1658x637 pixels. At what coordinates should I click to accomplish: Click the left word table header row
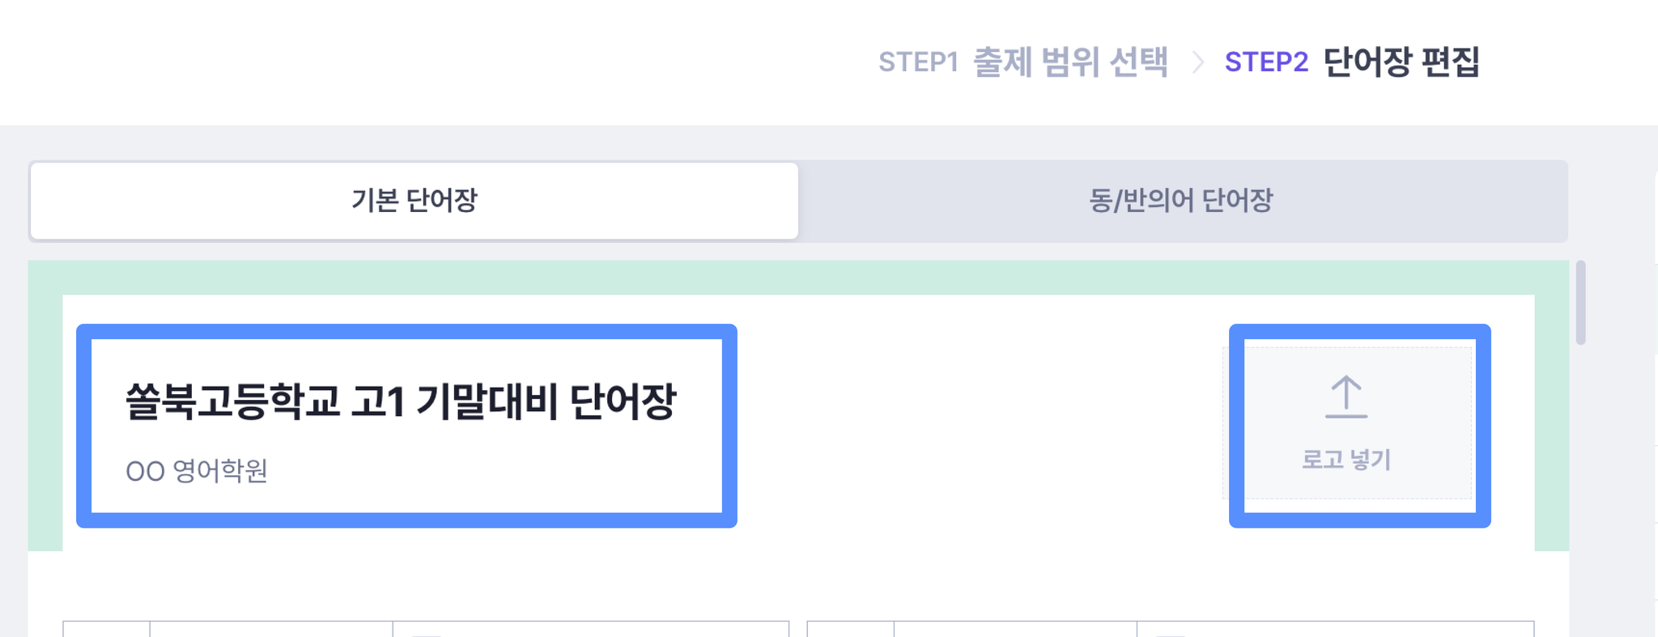426,629
